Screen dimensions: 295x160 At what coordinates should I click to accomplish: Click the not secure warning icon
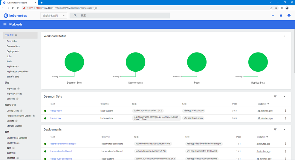[24, 8]
